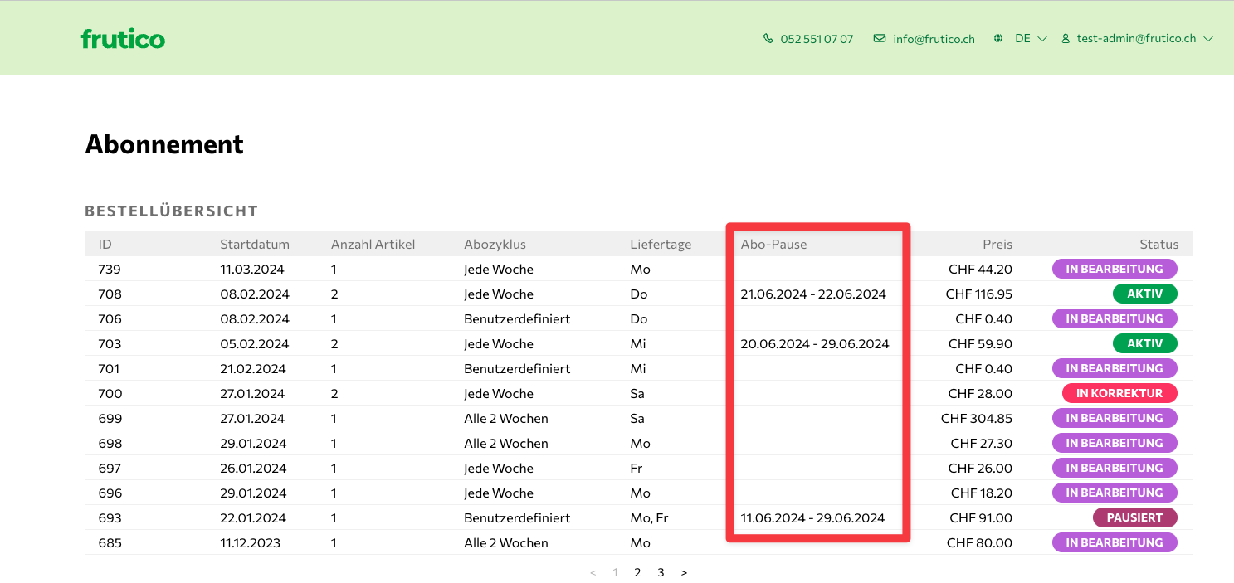
Task: Click the globe language icon
Action: pos(998,39)
